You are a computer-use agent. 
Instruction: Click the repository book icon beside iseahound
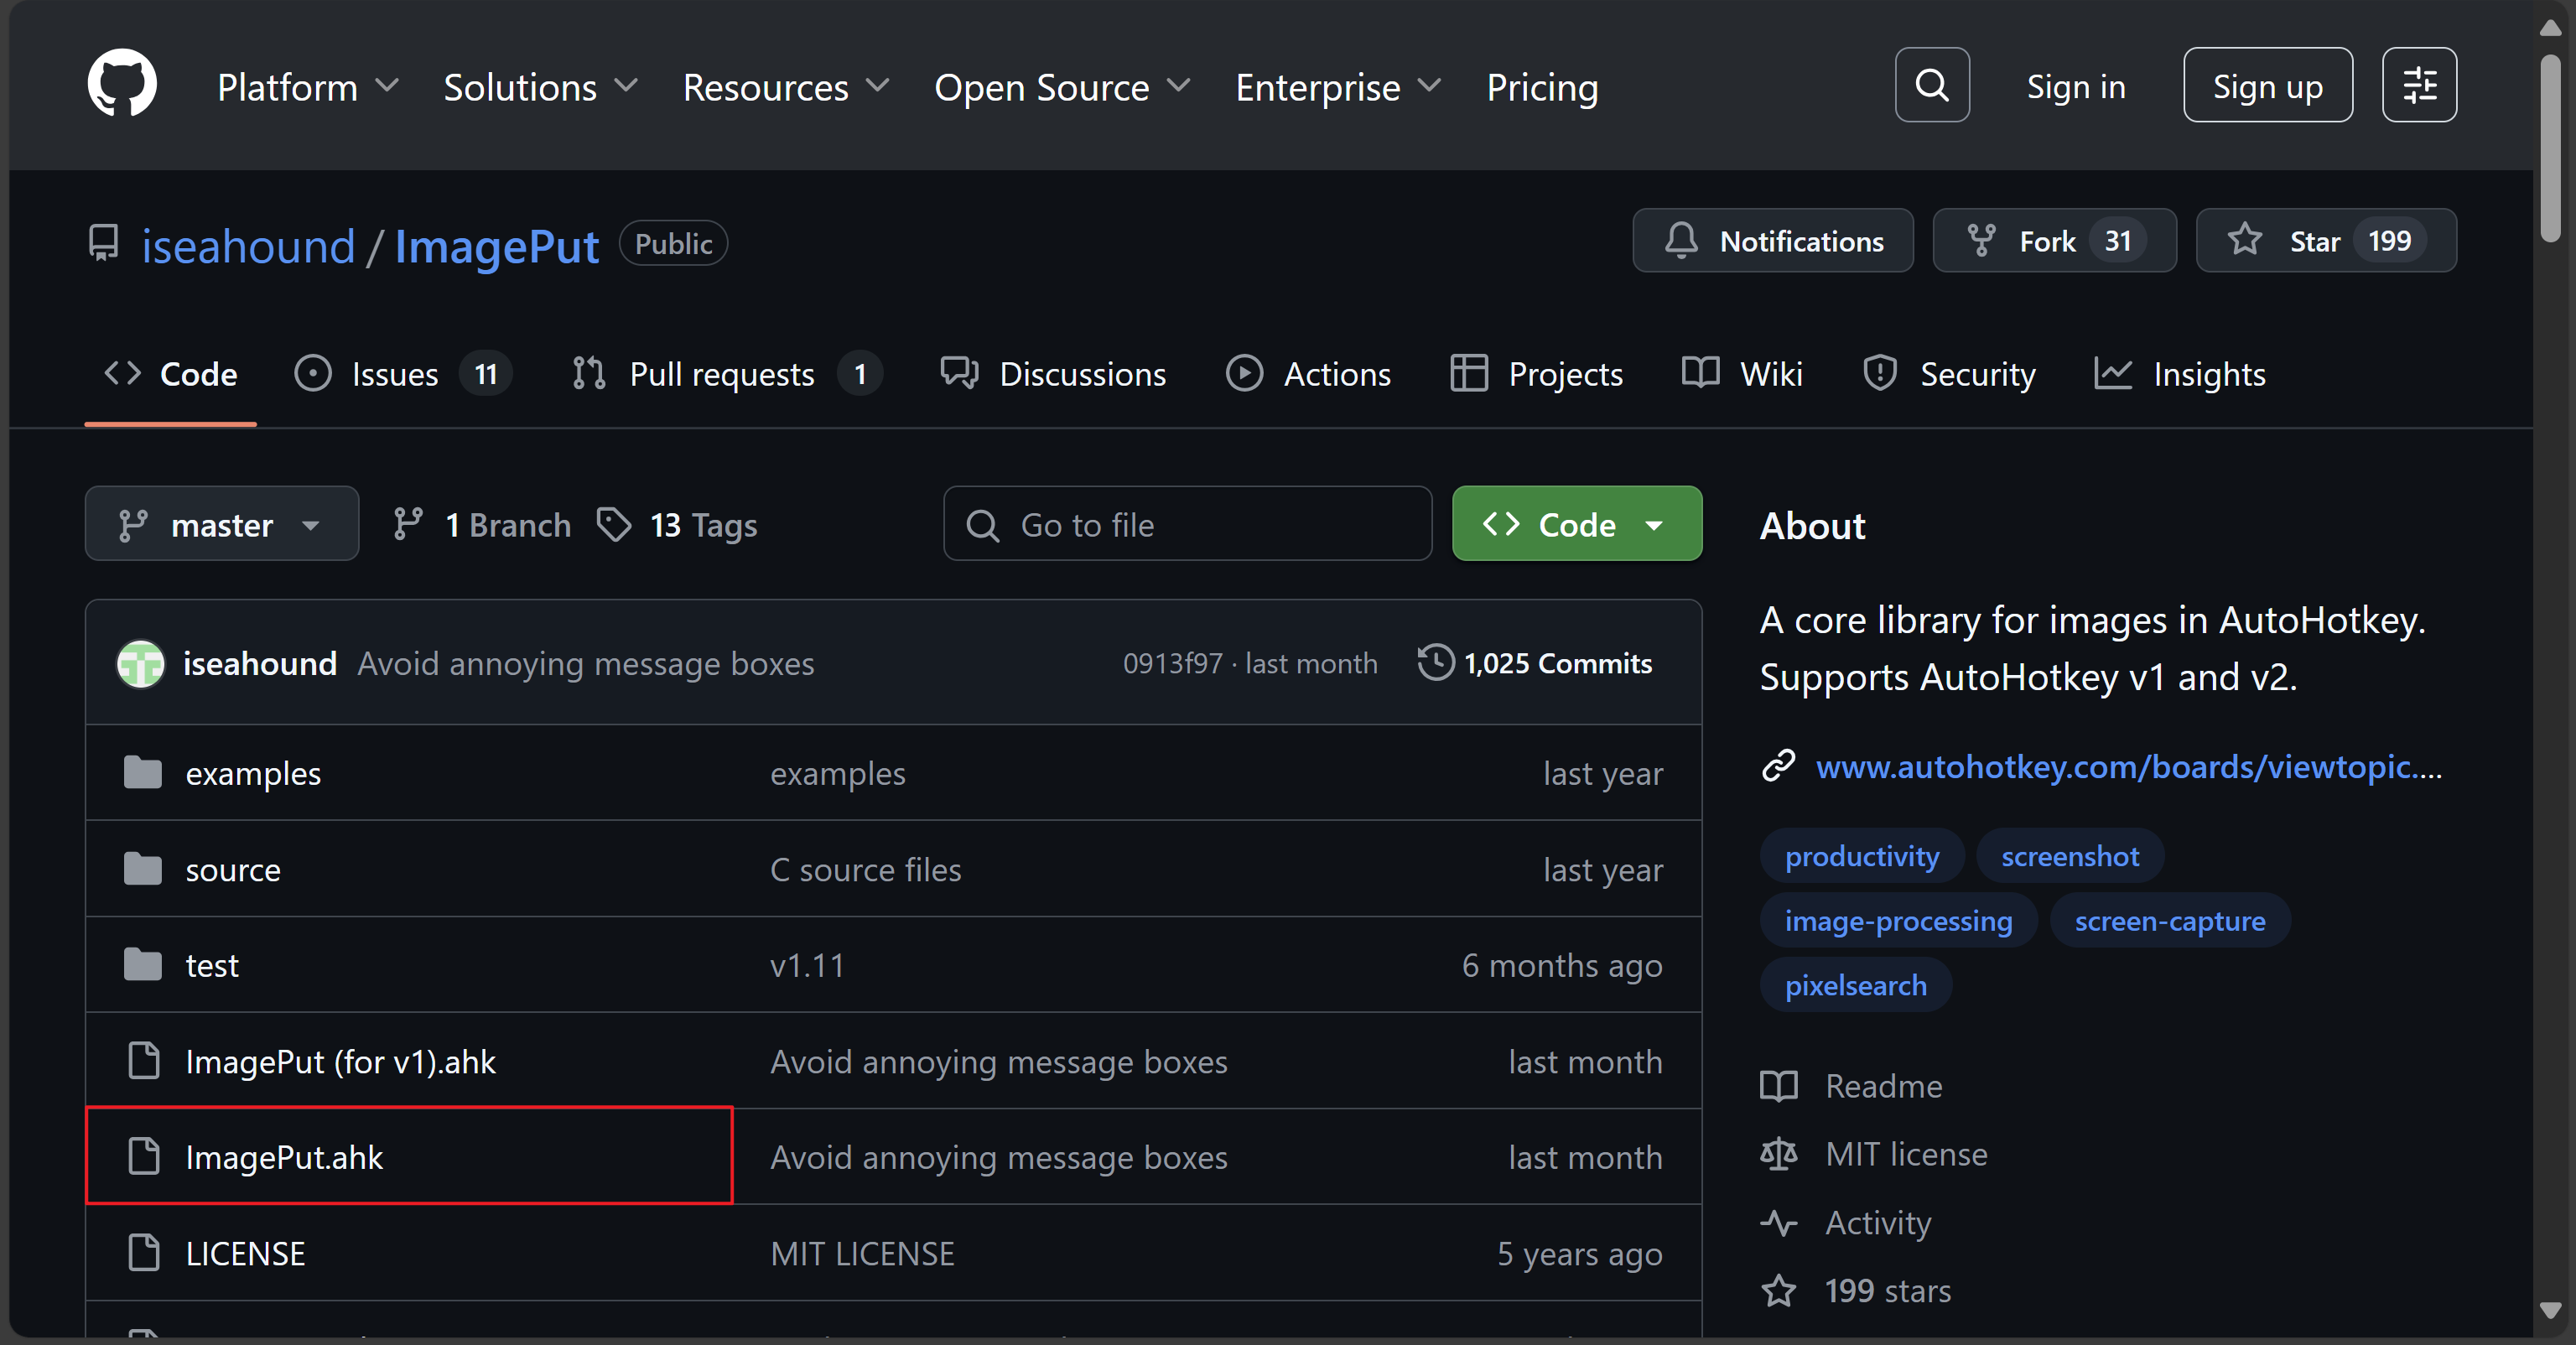coord(103,243)
